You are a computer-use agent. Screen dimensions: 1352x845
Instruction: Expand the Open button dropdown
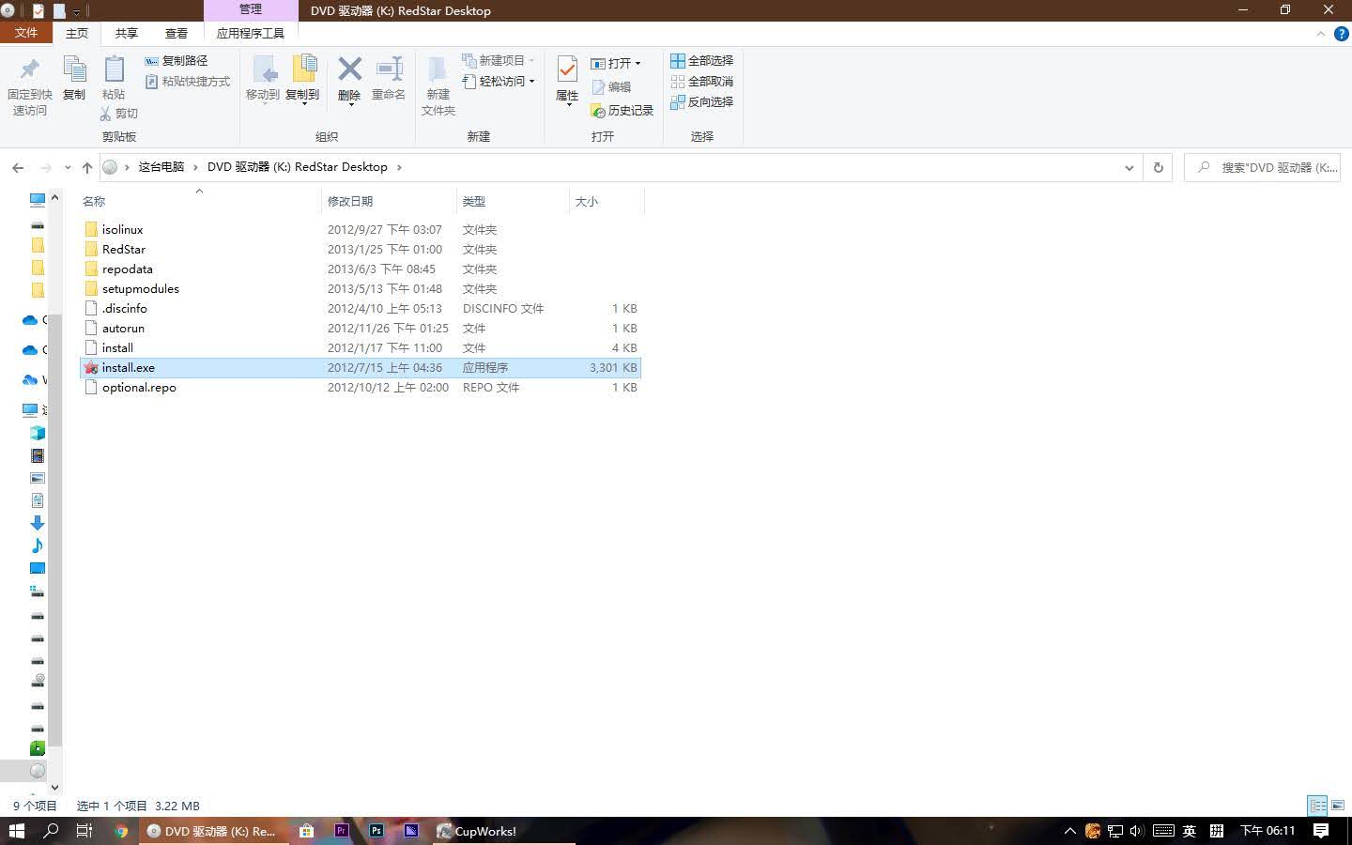click(638, 64)
